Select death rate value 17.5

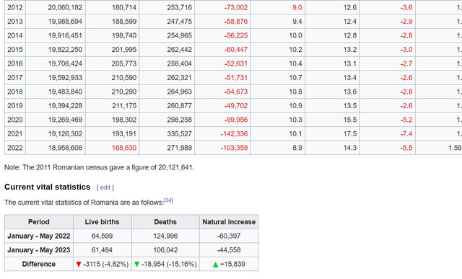[350, 134]
